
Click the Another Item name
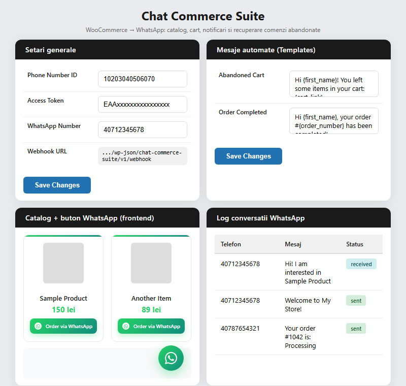click(x=151, y=299)
